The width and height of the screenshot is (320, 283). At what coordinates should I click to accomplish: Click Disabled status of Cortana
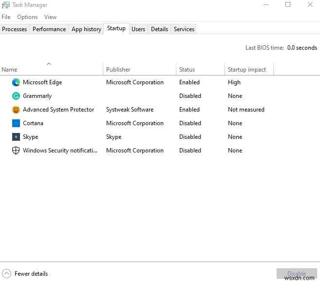tap(190, 123)
